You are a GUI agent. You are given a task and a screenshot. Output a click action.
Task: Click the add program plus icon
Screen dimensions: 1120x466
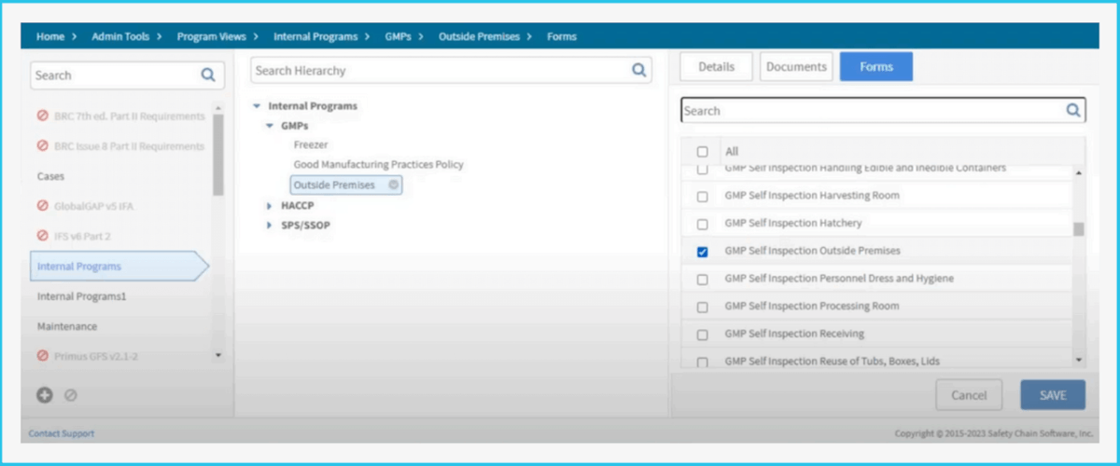point(44,395)
